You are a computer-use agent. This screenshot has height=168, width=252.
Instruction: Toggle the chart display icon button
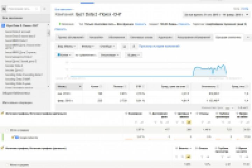[125, 47]
